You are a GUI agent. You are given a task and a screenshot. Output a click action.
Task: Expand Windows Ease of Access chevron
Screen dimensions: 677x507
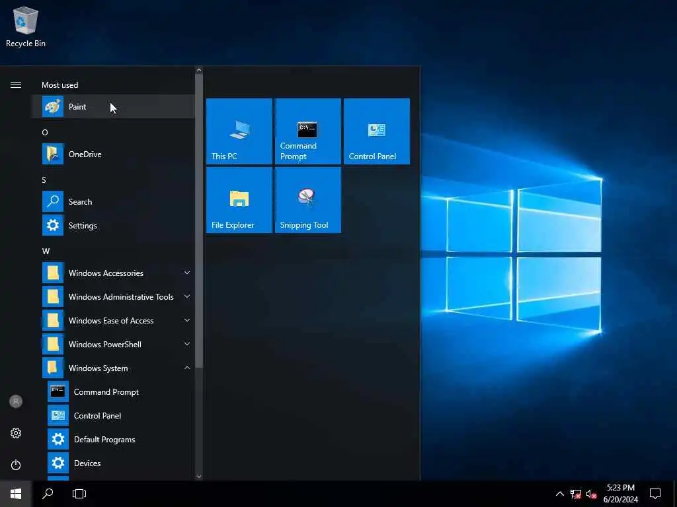187,320
